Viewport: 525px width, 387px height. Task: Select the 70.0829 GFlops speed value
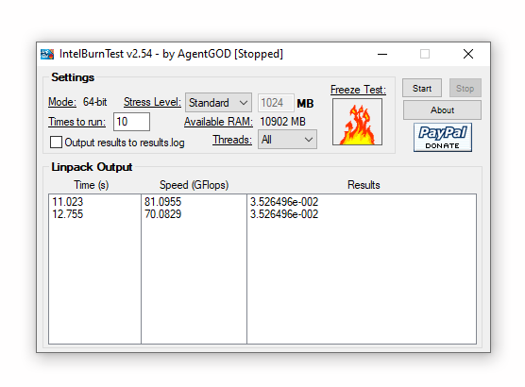(162, 214)
